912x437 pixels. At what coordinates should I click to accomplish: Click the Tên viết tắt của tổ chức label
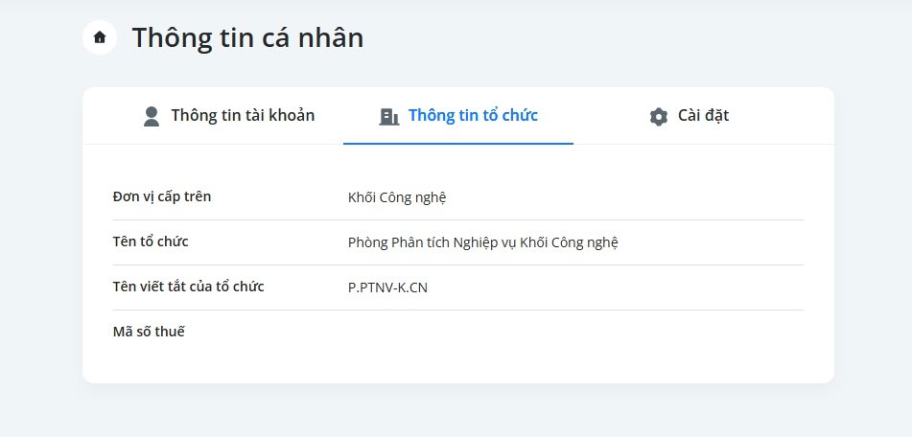[x=189, y=287]
